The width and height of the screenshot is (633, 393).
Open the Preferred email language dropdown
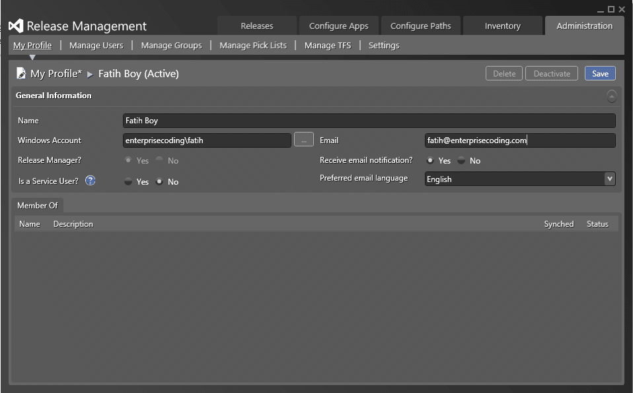click(x=610, y=179)
